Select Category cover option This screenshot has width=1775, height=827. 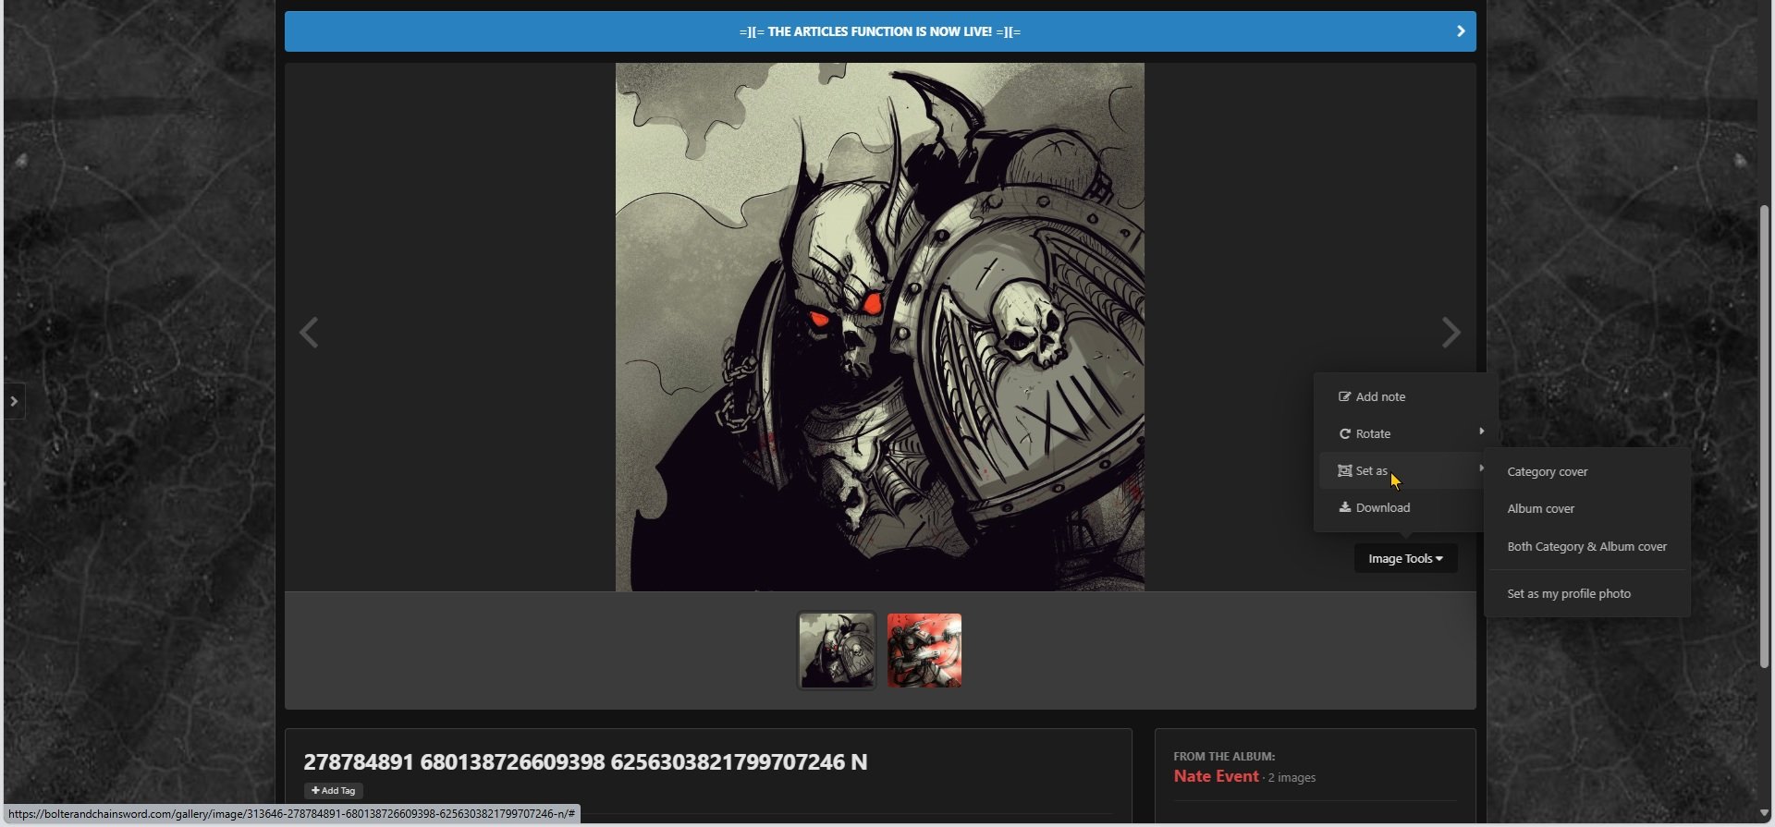pos(1547,471)
